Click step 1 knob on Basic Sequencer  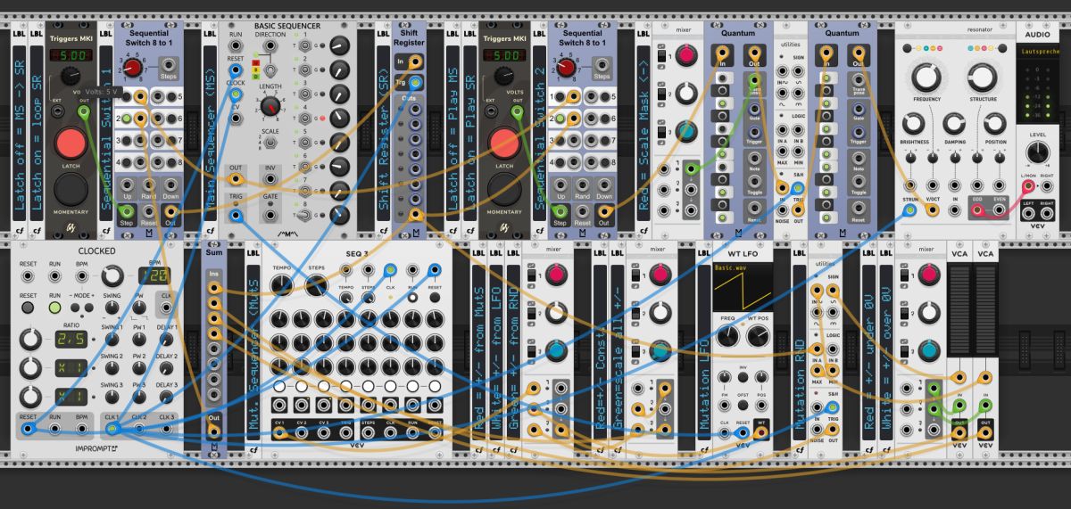click(x=340, y=45)
